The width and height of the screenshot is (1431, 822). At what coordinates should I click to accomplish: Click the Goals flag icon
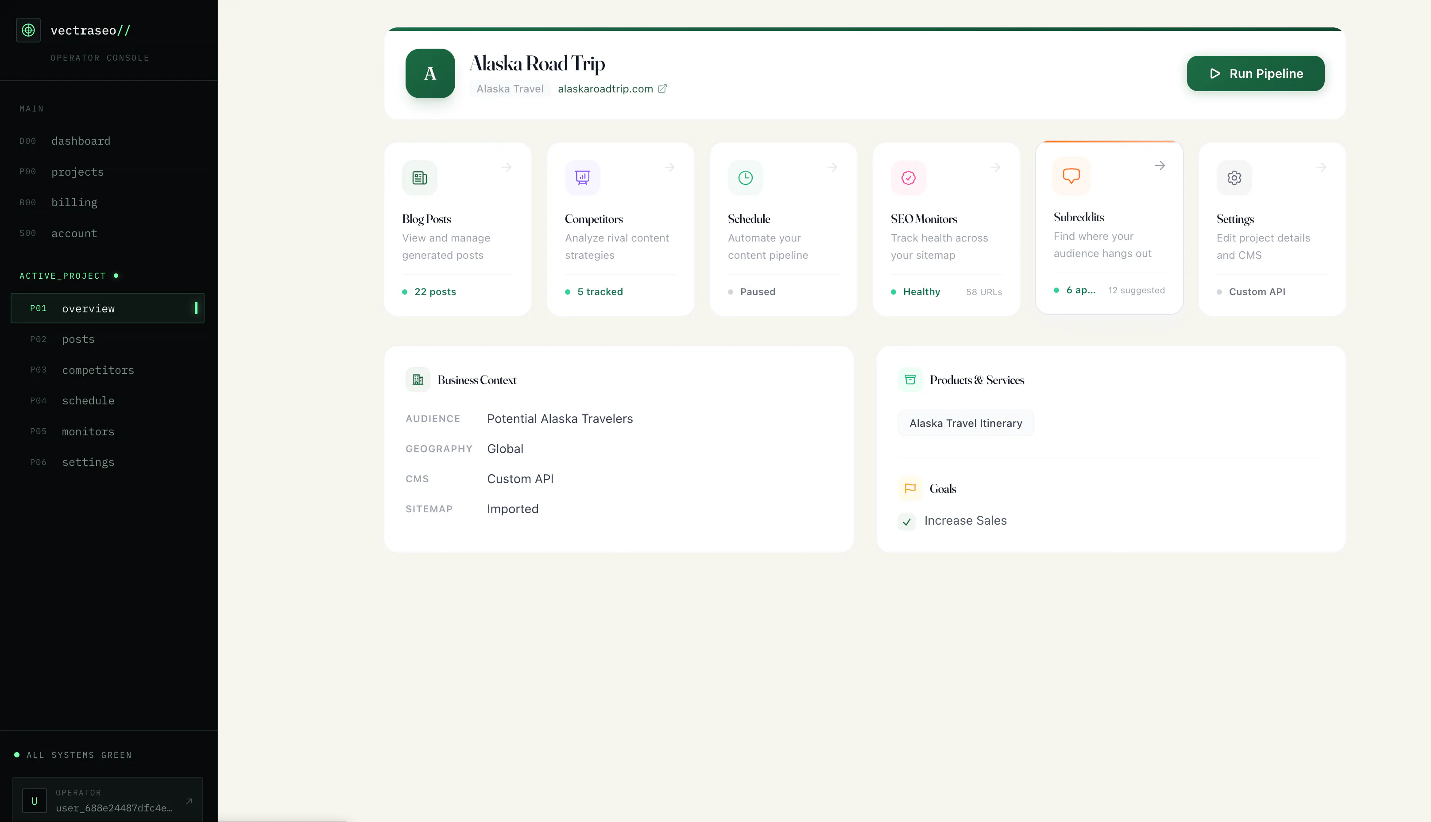(910, 488)
